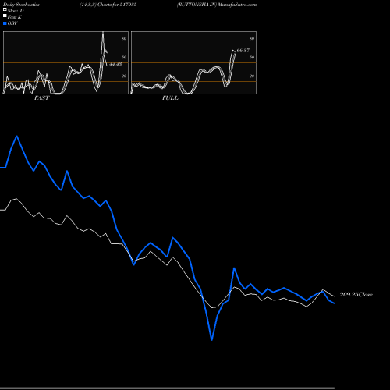Image resolution: width=390 pixels, height=390 pixels.
Task: Click the 80 level label in FAST chart
Action: (x=124, y=38)
